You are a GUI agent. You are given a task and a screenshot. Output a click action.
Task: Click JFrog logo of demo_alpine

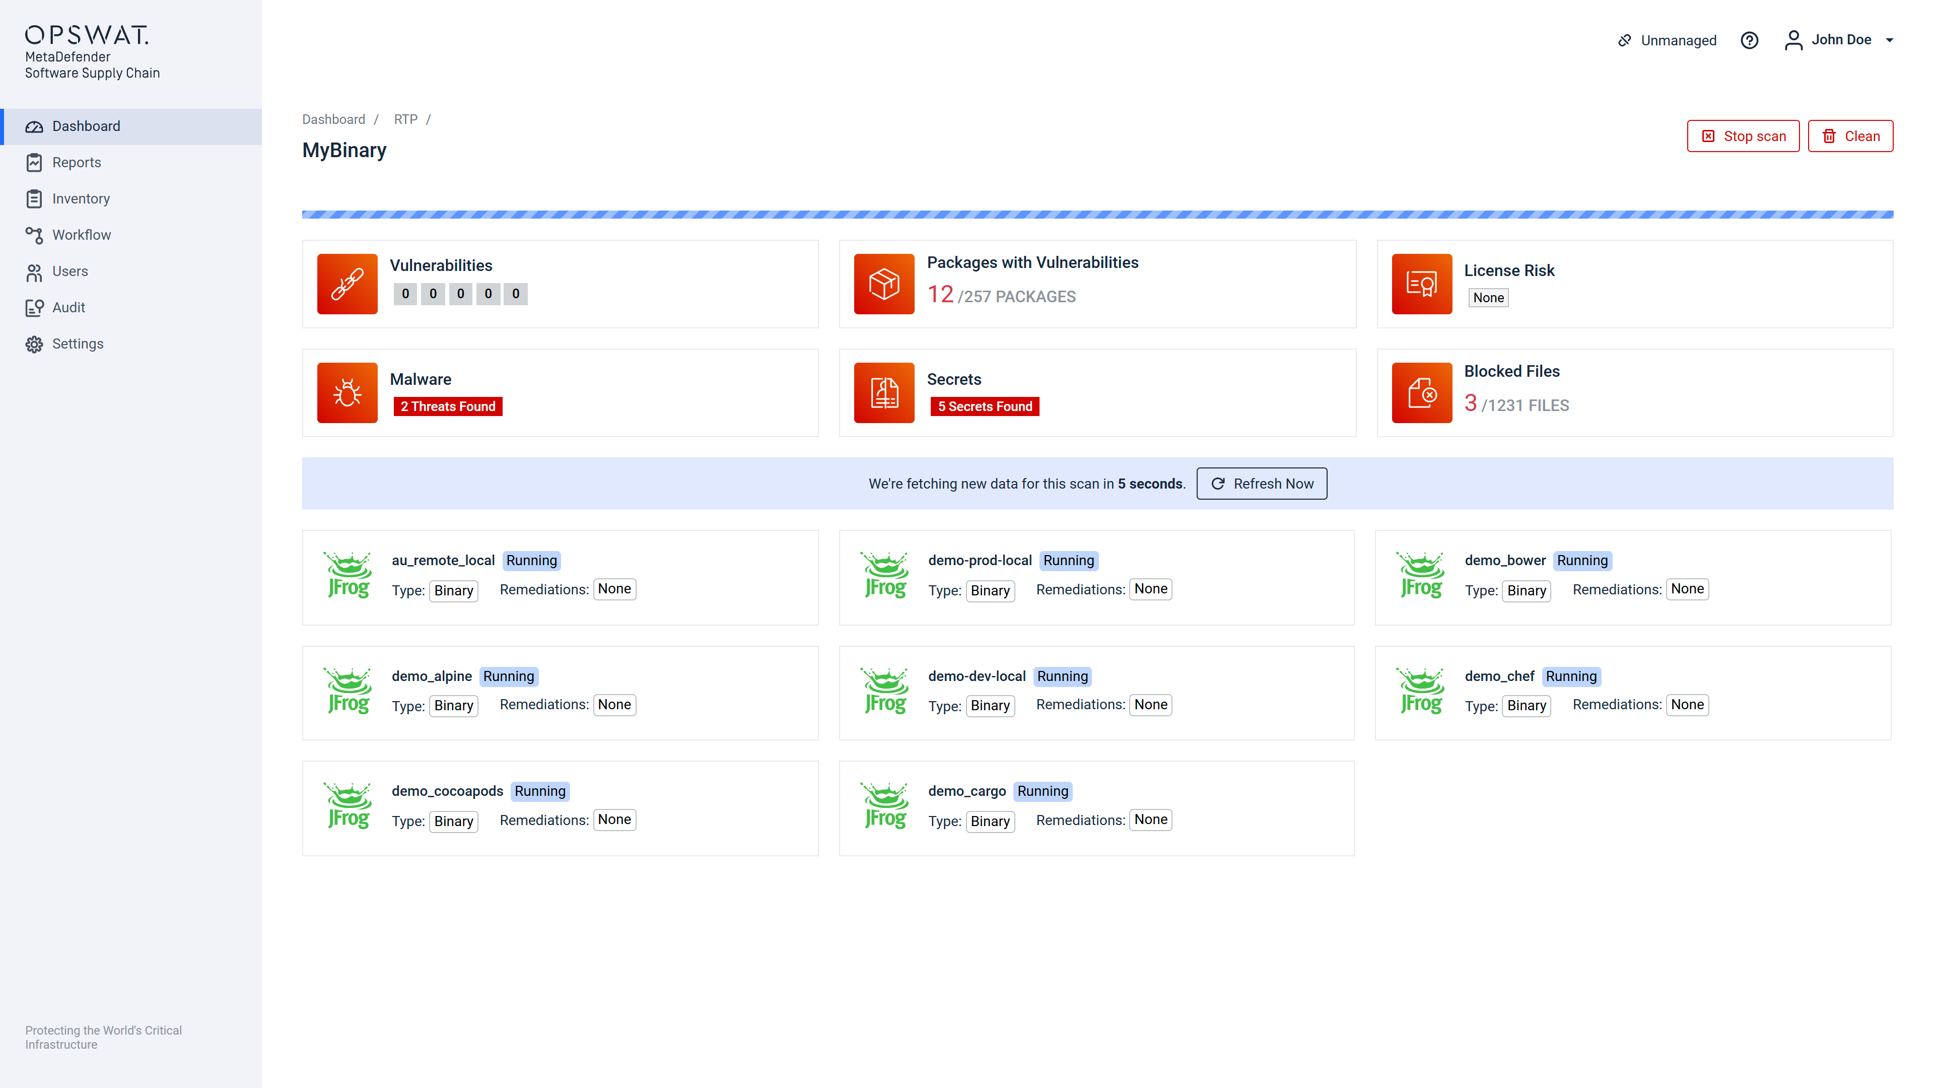349,691
